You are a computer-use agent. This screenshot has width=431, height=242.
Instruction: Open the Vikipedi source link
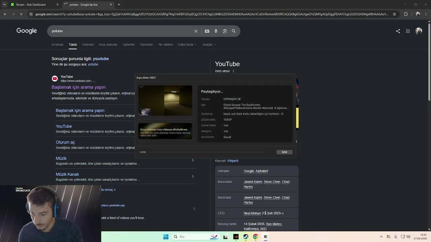[x=233, y=161]
